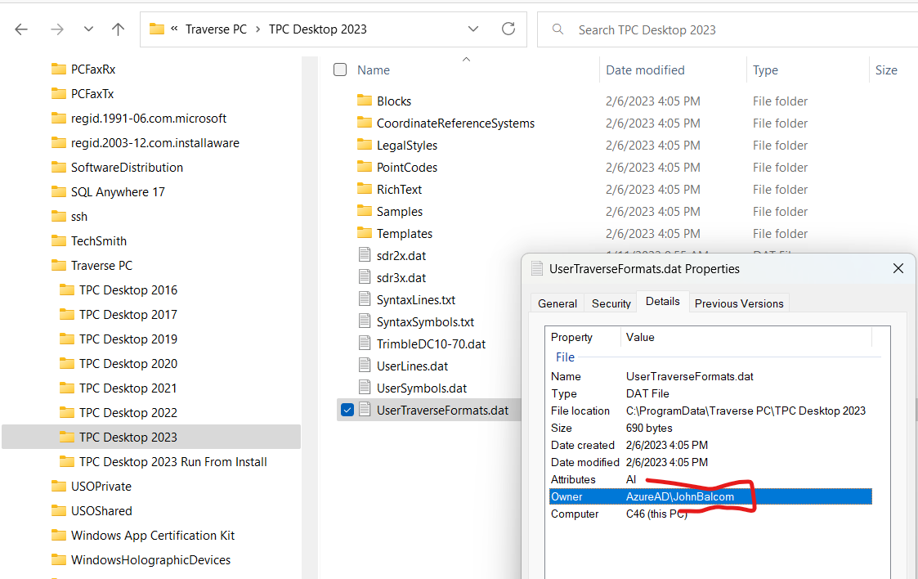Select regid.2003-12.com.installaware in the tree
This screenshot has width=918, height=579.
tap(155, 143)
